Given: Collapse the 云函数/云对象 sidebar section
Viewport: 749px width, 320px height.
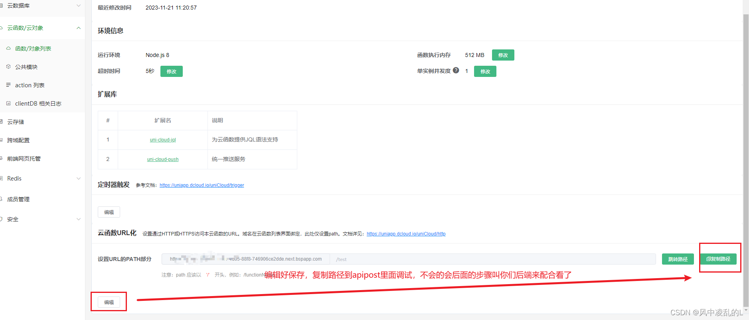Looking at the screenshot, I should click(x=79, y=28).
